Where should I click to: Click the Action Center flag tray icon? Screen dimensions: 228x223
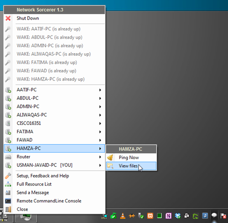[x=223, y=216]
